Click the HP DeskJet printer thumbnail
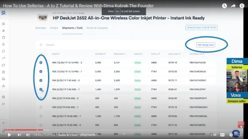248x139 pixels. point(43,17)
